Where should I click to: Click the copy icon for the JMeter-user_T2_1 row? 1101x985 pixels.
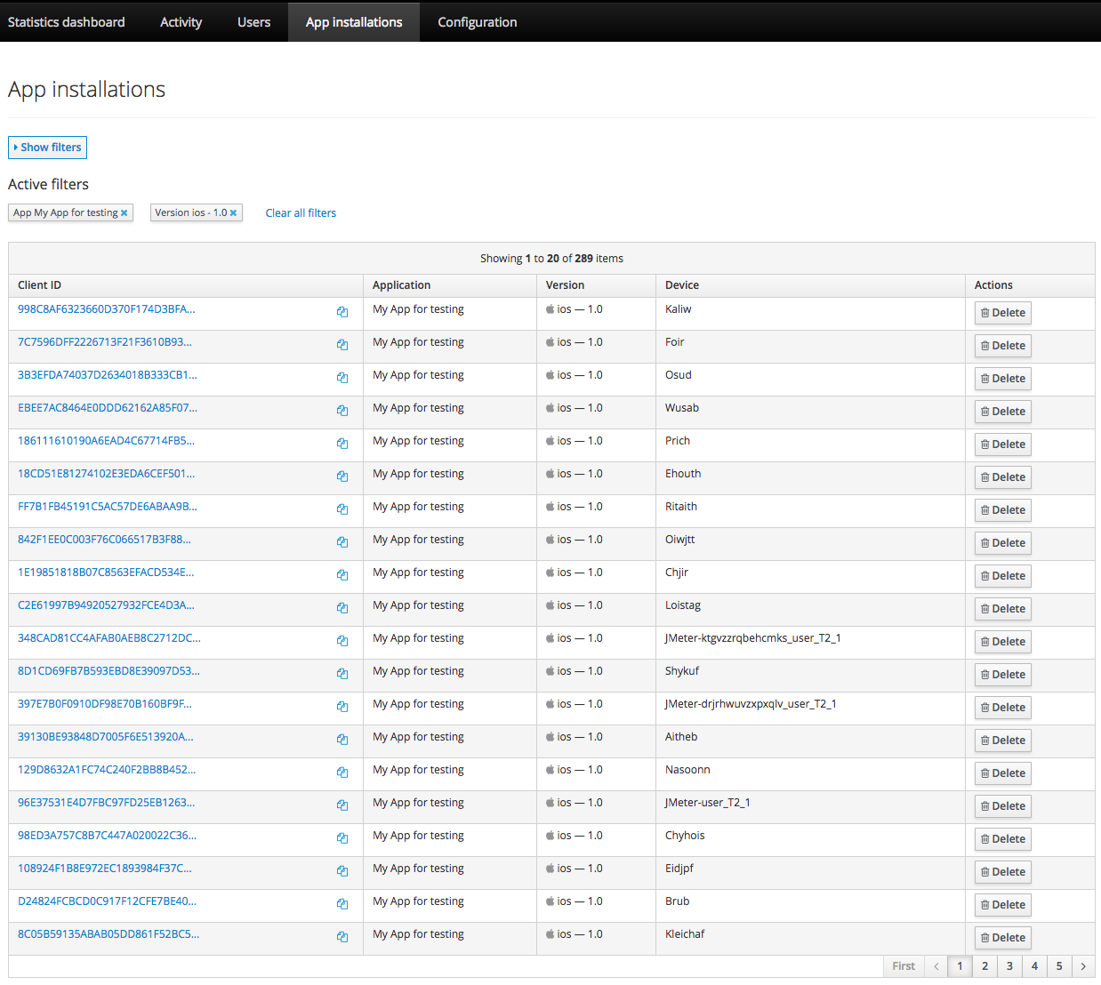(x=342, y=805)
